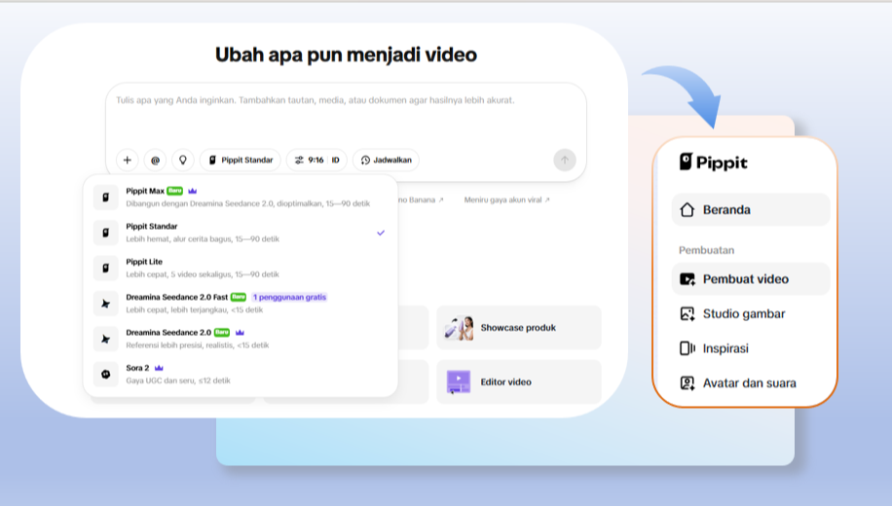
Task: Click the Inspirasi icon
Action: (x=688, y=348)
